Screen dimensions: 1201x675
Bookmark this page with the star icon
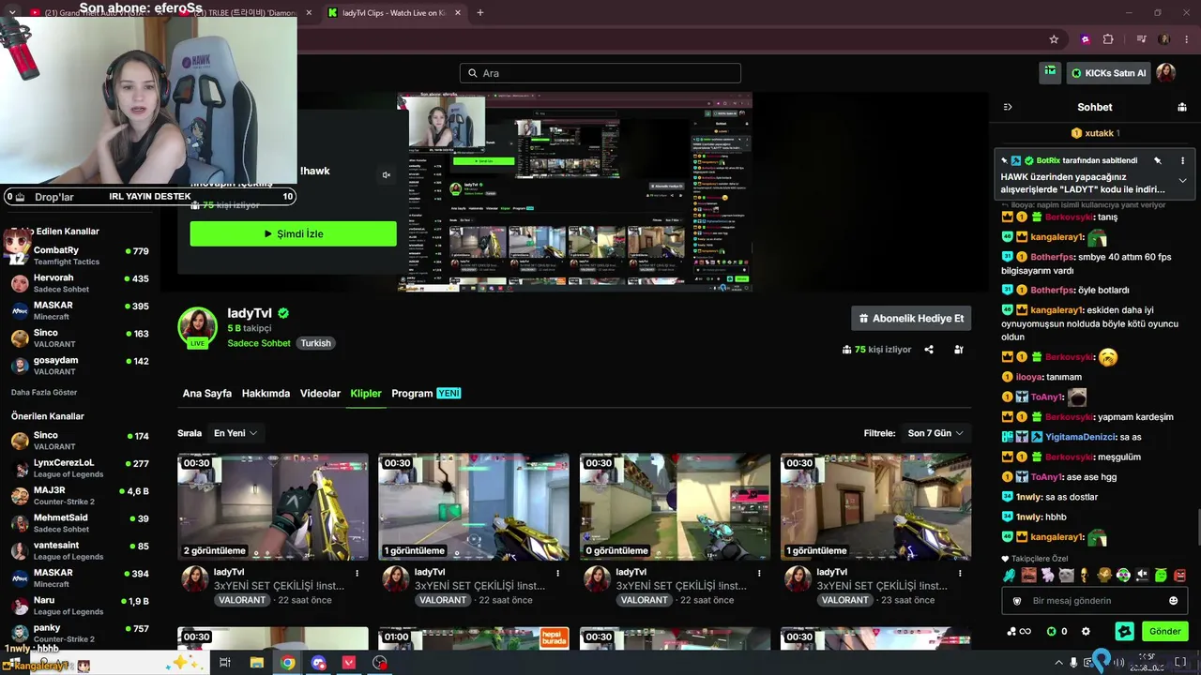coord(1054,39)
